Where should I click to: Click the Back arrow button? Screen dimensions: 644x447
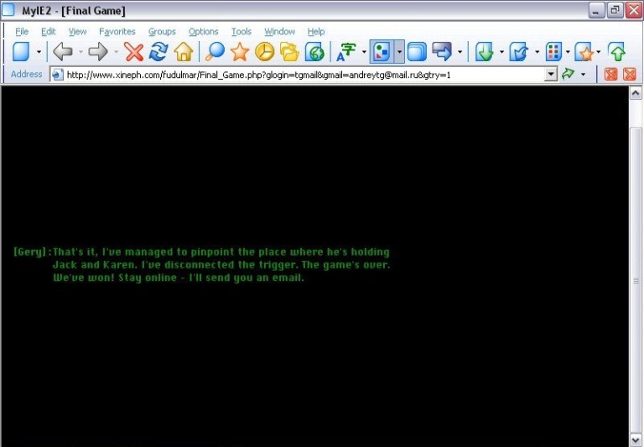[63, 52]
